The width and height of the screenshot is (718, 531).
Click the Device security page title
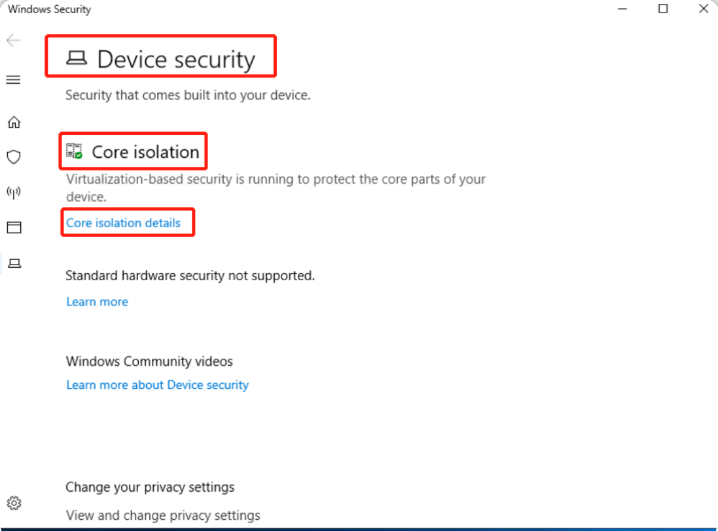click(x=176, y=60)
